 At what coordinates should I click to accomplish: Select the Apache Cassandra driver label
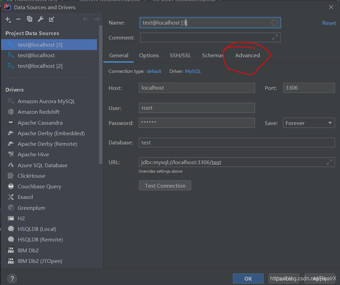tap(40, 123)
